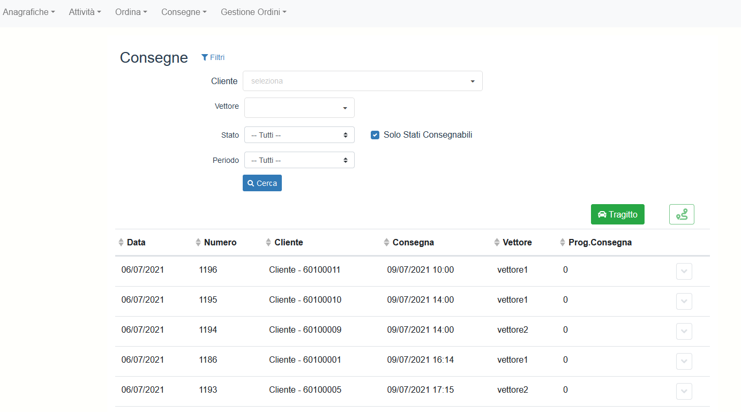
Task: Click the route map icon button
Action: (x=682, y=214)
